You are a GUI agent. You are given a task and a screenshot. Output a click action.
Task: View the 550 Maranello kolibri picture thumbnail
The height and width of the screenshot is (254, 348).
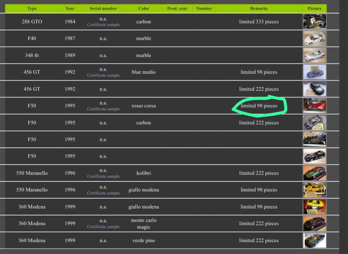[x=315, y=173]
